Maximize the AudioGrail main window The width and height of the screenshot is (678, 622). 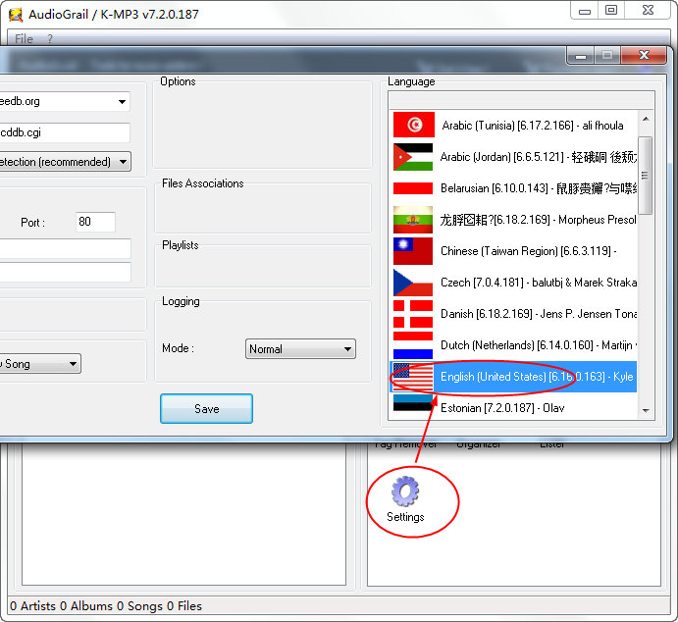611,11
